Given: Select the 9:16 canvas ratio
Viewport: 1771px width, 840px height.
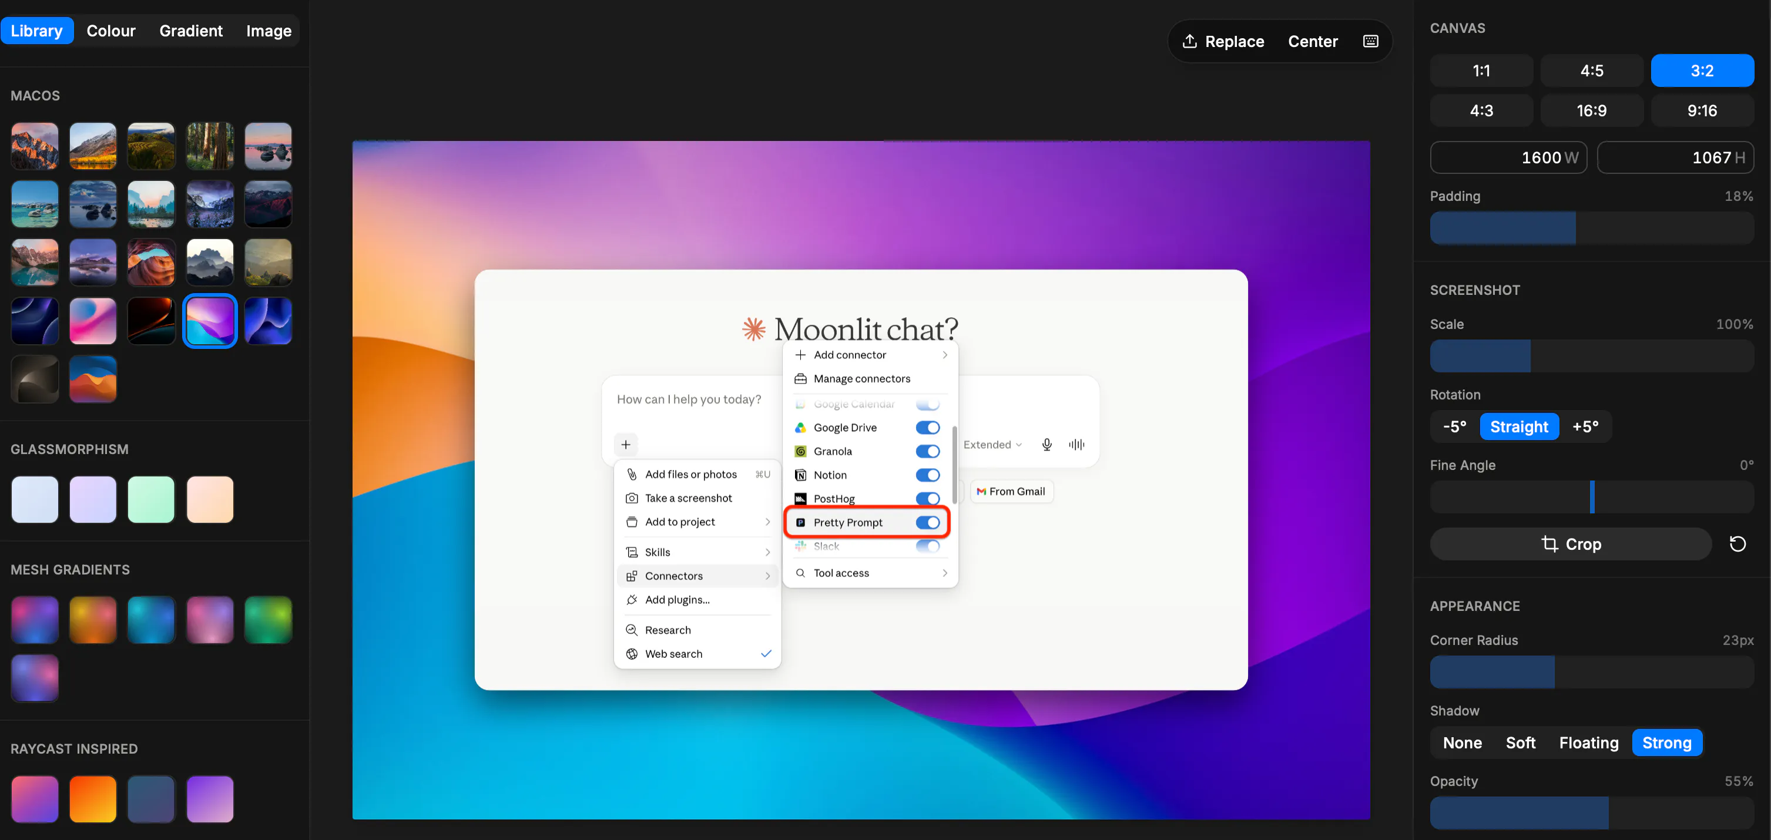Looking at the screenshot, I should [x=1702, y=110].
